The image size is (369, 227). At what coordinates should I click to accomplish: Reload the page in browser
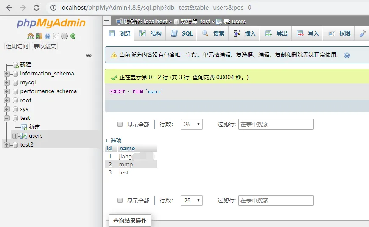36,8
